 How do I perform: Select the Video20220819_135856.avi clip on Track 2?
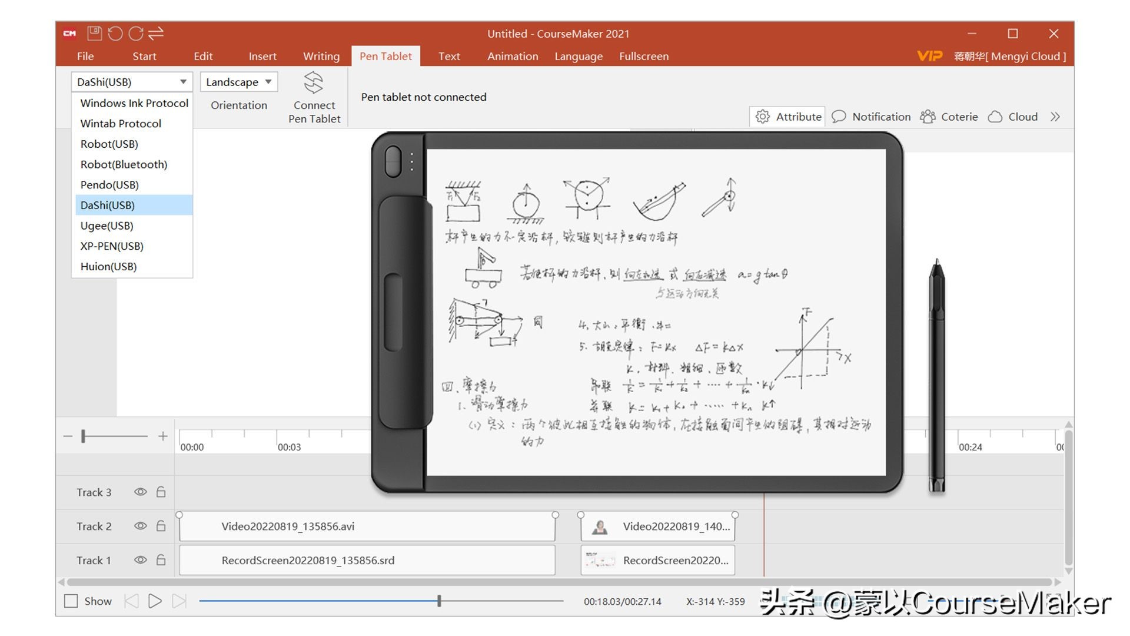coord(367,526)
